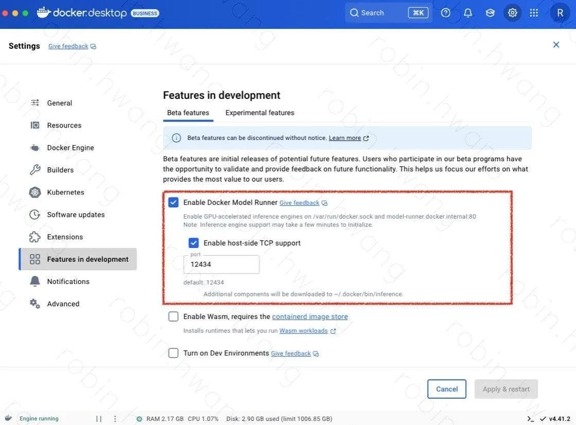Click the Engine running status text

coord(39,419)
